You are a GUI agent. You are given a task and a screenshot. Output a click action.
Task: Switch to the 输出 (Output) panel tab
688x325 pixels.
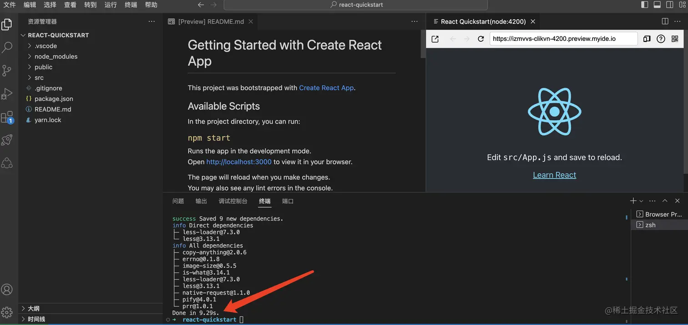(201, 201)
